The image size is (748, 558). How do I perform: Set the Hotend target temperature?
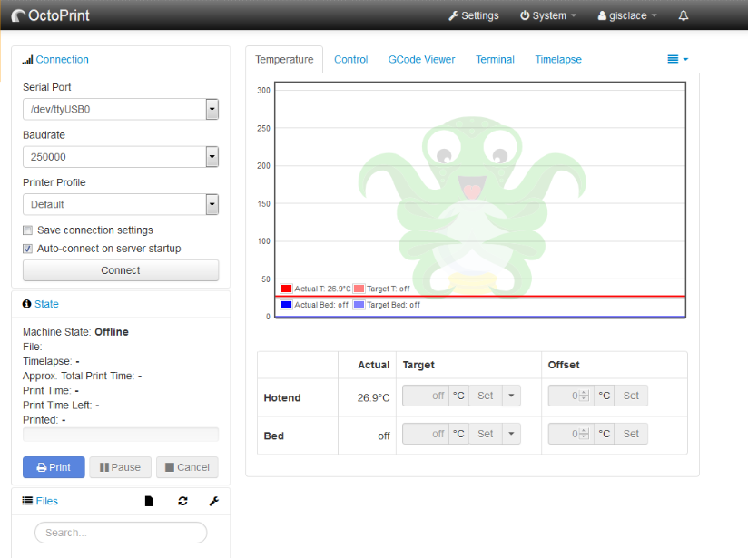click(x=485, y=396)
